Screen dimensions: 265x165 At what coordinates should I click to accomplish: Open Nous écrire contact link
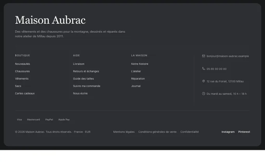pyautogui.click(x=80, y=94)
